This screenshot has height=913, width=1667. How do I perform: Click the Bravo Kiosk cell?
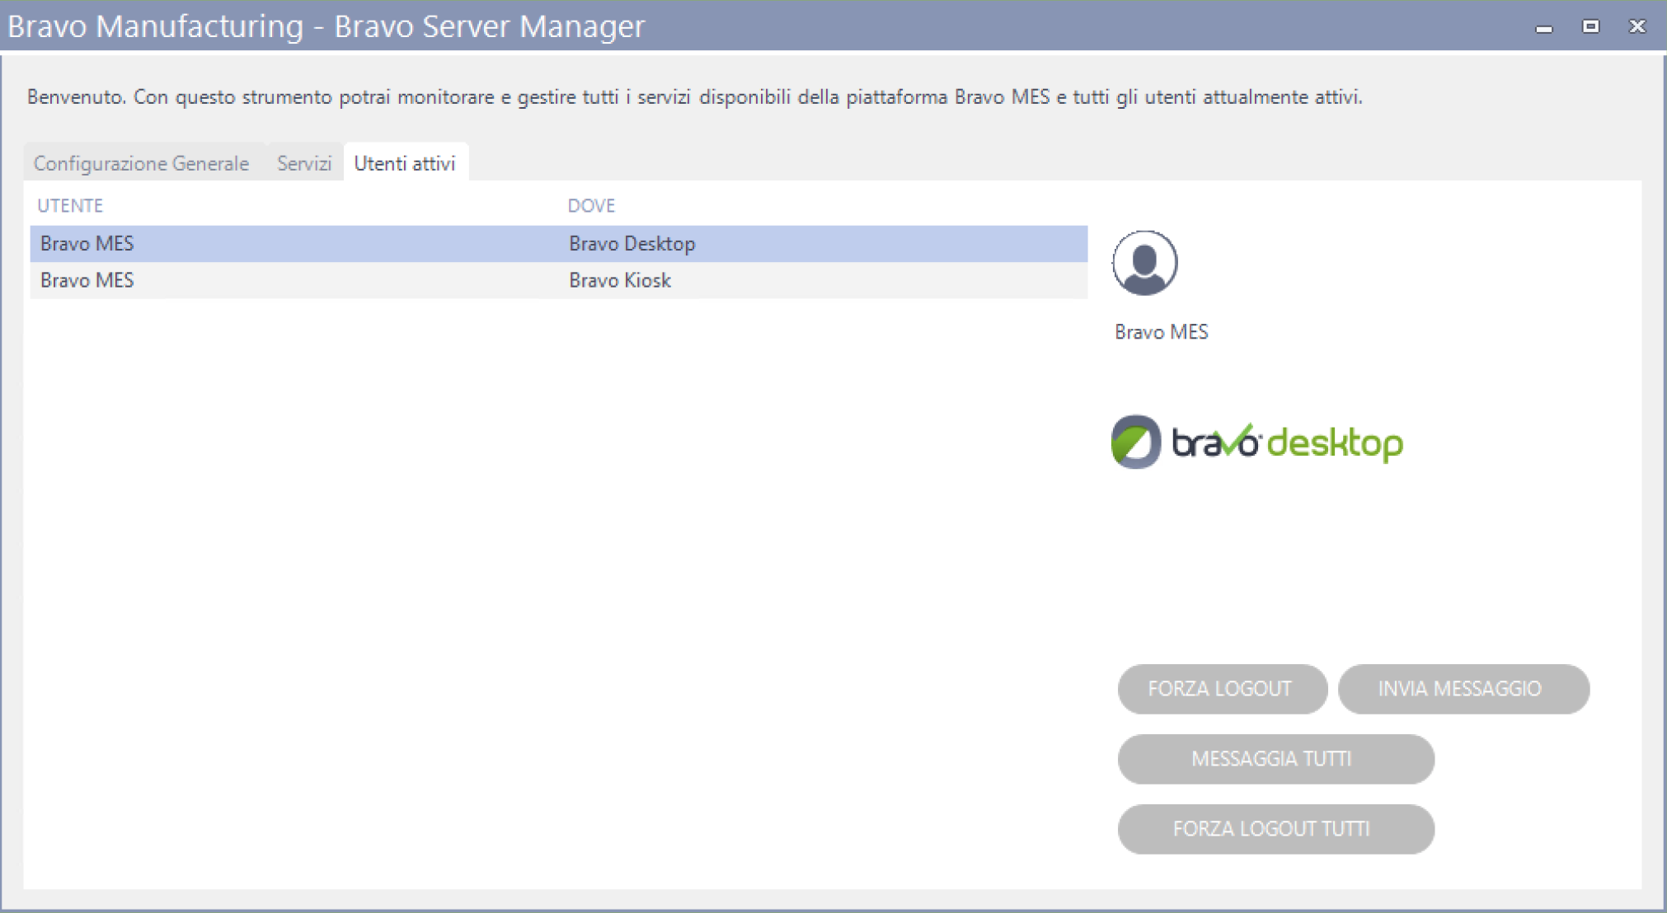pos(620,280)
